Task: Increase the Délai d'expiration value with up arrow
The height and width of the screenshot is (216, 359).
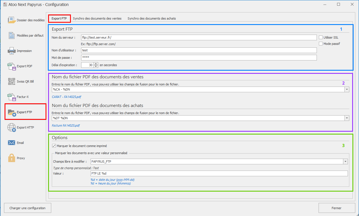Action: [96, 64]
